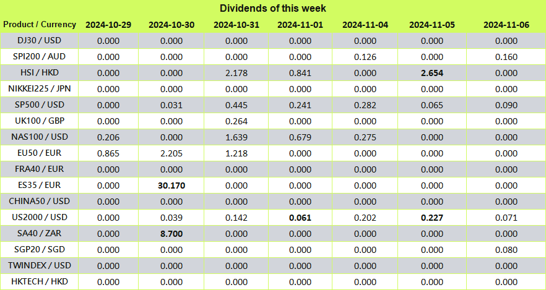Viewport: 546px width, 290px height.
Task: Select the HKTECH / HKD row label
Action: (40, 282)
